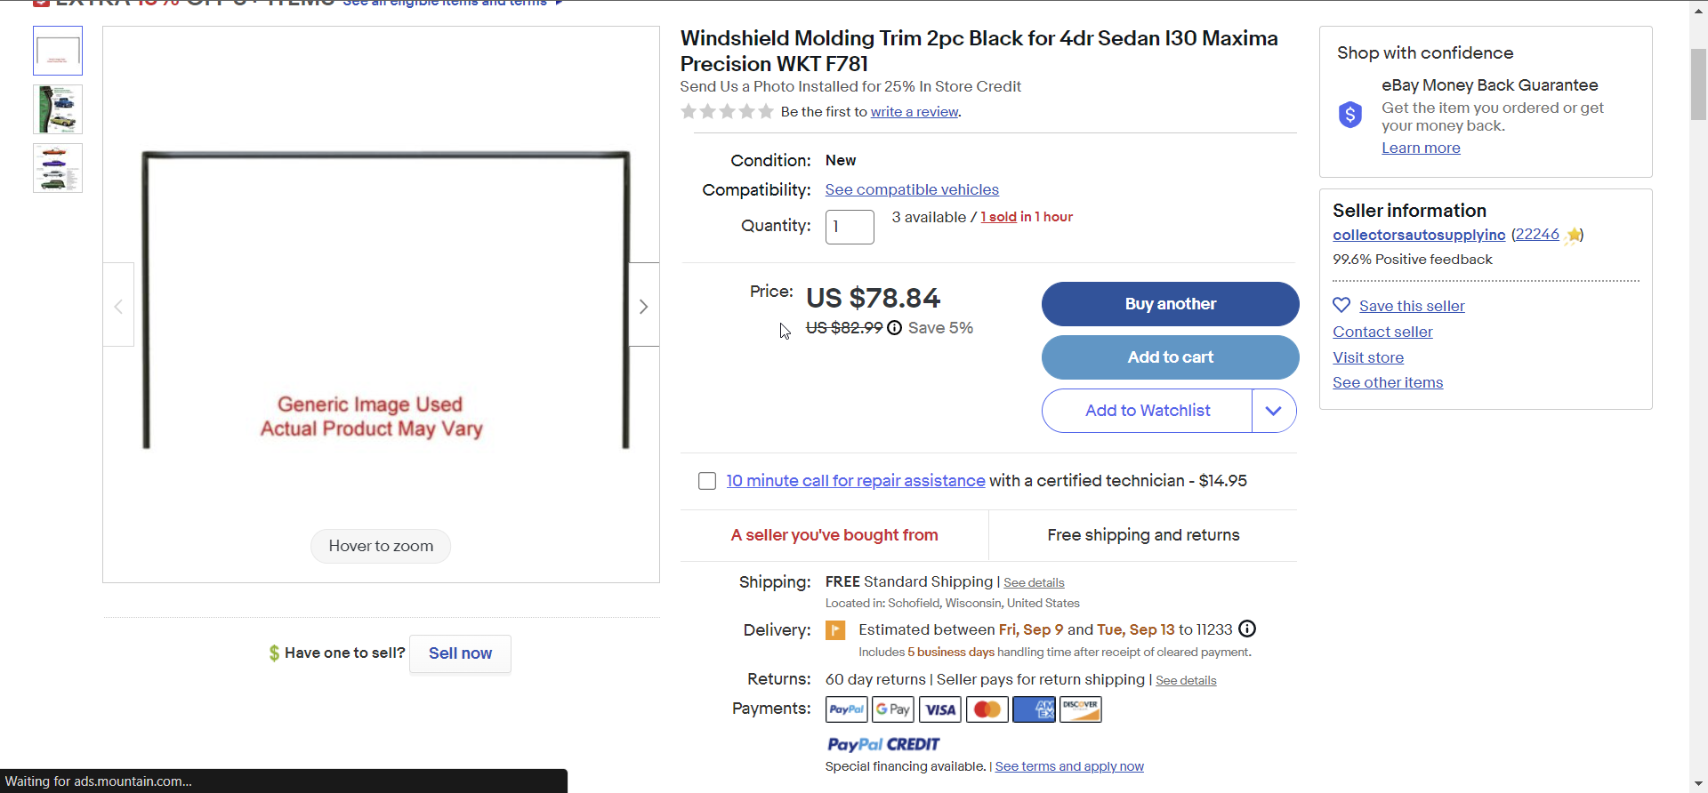Click the heart icon to save seller
The image size is (1708, 793).
[1341, 305]
